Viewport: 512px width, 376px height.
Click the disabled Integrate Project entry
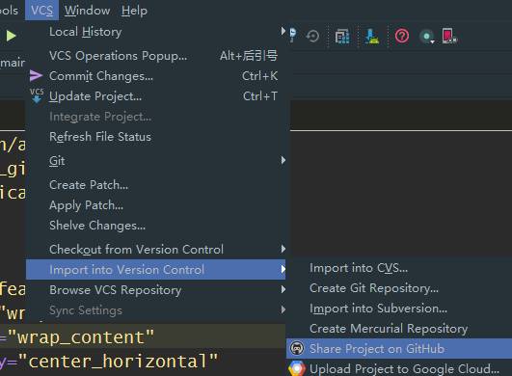[155, 117]
